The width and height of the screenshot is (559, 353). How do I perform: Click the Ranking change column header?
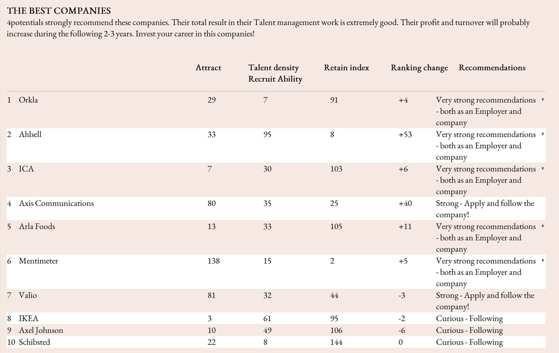click(419, 68)
